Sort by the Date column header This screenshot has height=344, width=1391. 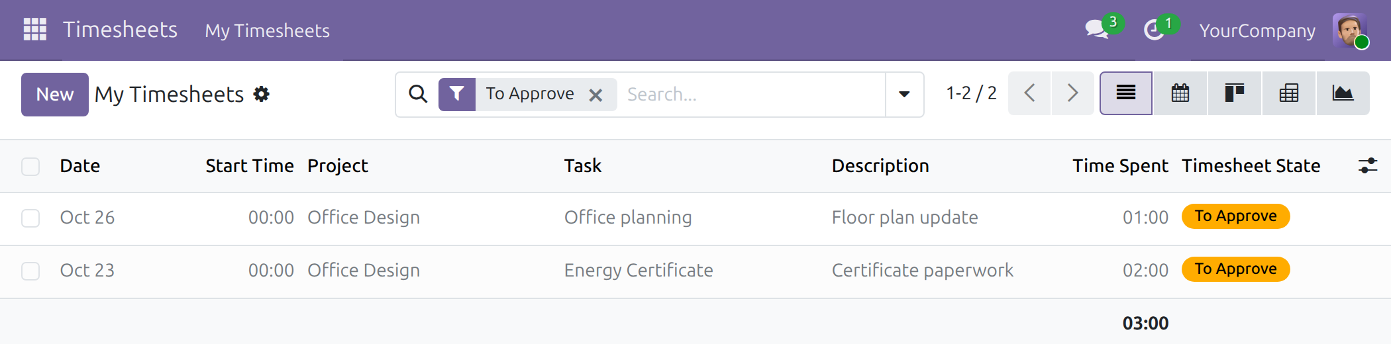pos(79,165)
